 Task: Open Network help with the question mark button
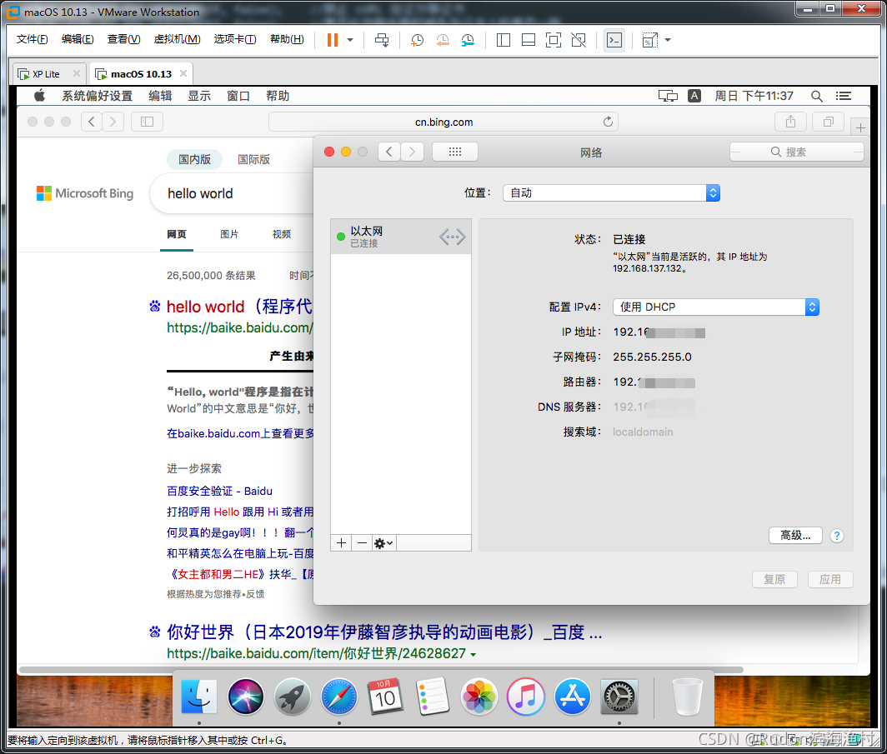pyautogui.click(x=837, y=536)
